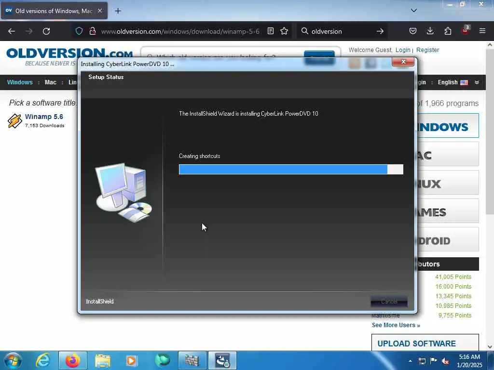494x370 pixels.
Task: Open the taskbar clock showing 5:16 AM
Action: click(469, 361)
